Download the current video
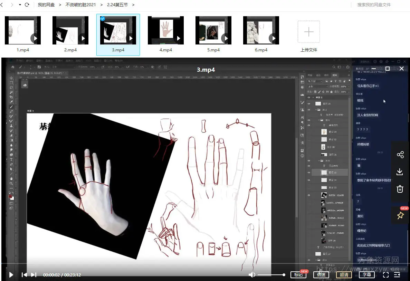This screenshot has width=410, height=281. pos(400,172)
